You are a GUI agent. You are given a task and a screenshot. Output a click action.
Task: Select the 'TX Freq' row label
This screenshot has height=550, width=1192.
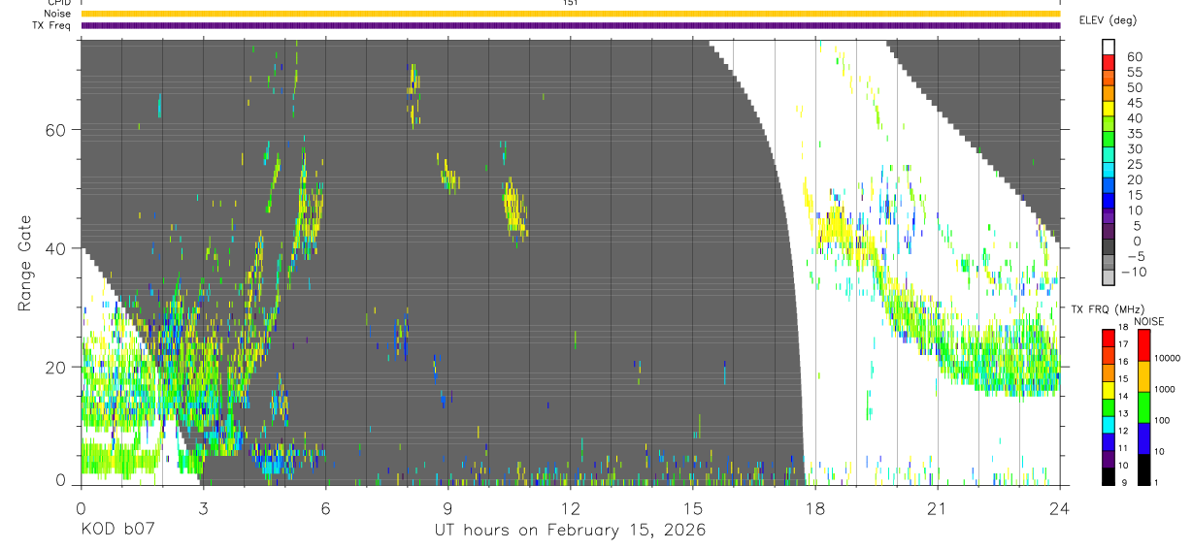51,25
